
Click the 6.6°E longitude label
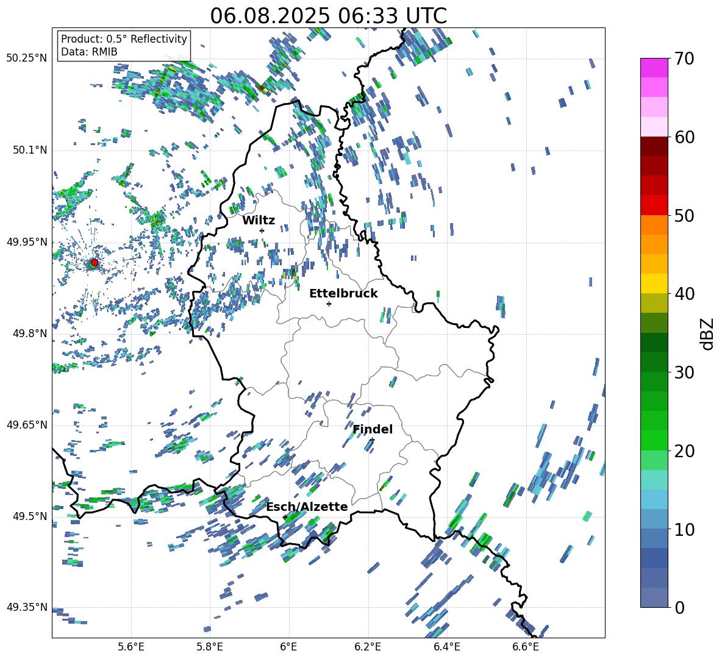526,647
